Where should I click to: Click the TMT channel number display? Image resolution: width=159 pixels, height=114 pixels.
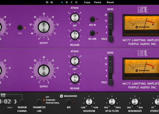[6, 102]
